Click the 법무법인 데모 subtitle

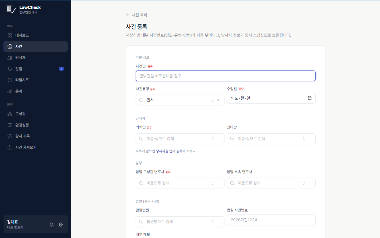click(x=28, y=12)
